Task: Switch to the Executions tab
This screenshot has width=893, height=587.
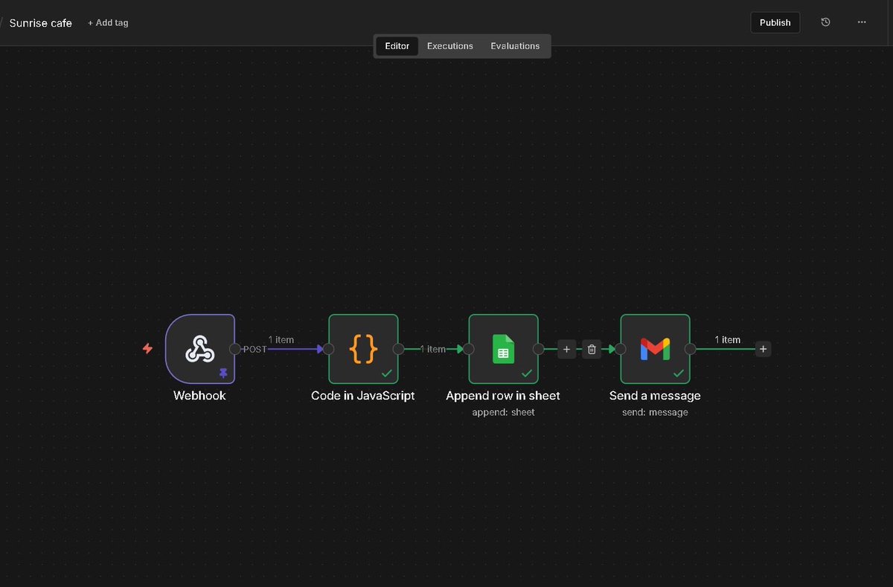Action: click(450, 46)
